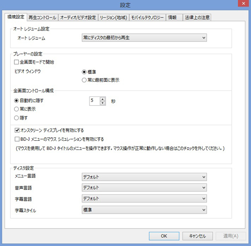The height and width of the screenshot is (246, 251).
Task: Choose 隠す fullscreen control option
Action: [x=16, y=118]
